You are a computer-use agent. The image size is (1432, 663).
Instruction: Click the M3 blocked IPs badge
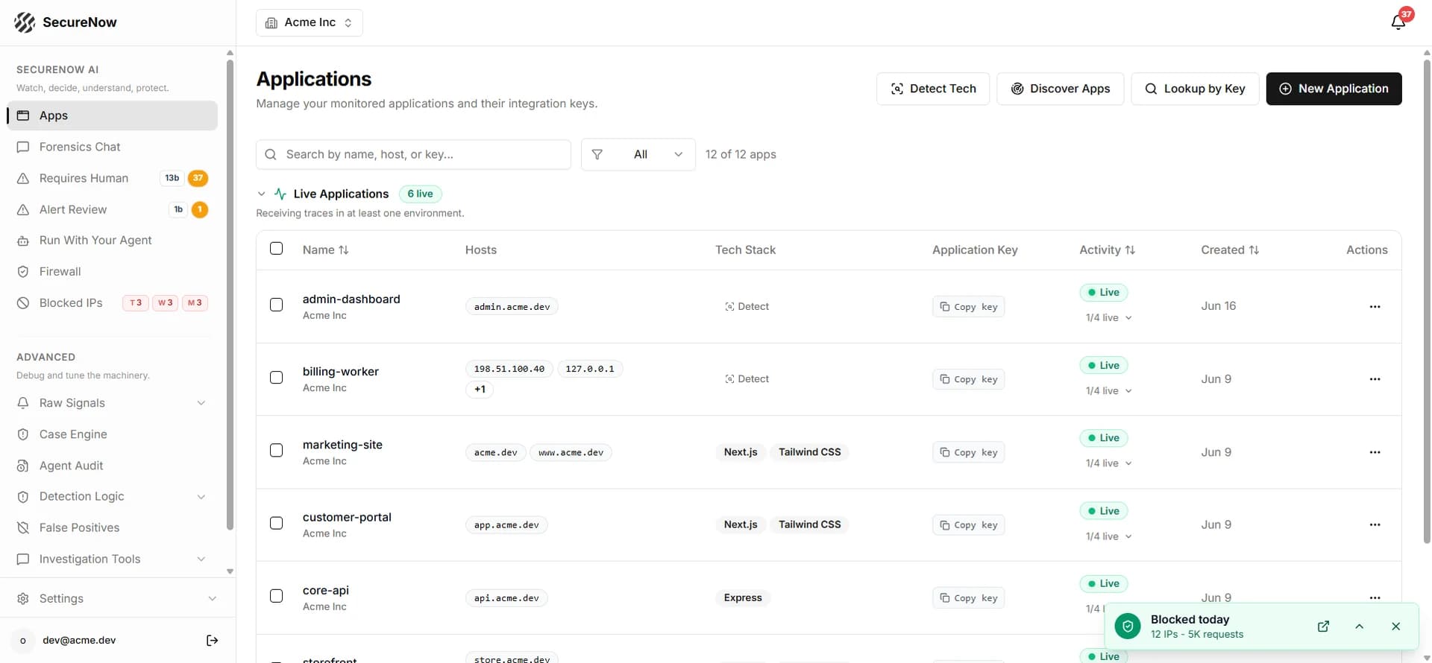(x=195, y=302)
